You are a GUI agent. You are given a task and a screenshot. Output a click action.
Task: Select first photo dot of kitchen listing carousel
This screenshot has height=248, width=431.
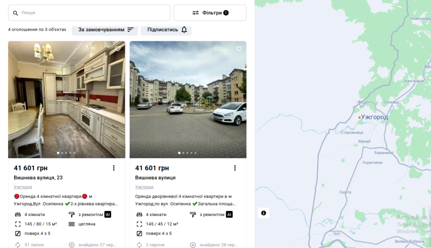coord(58,153)
